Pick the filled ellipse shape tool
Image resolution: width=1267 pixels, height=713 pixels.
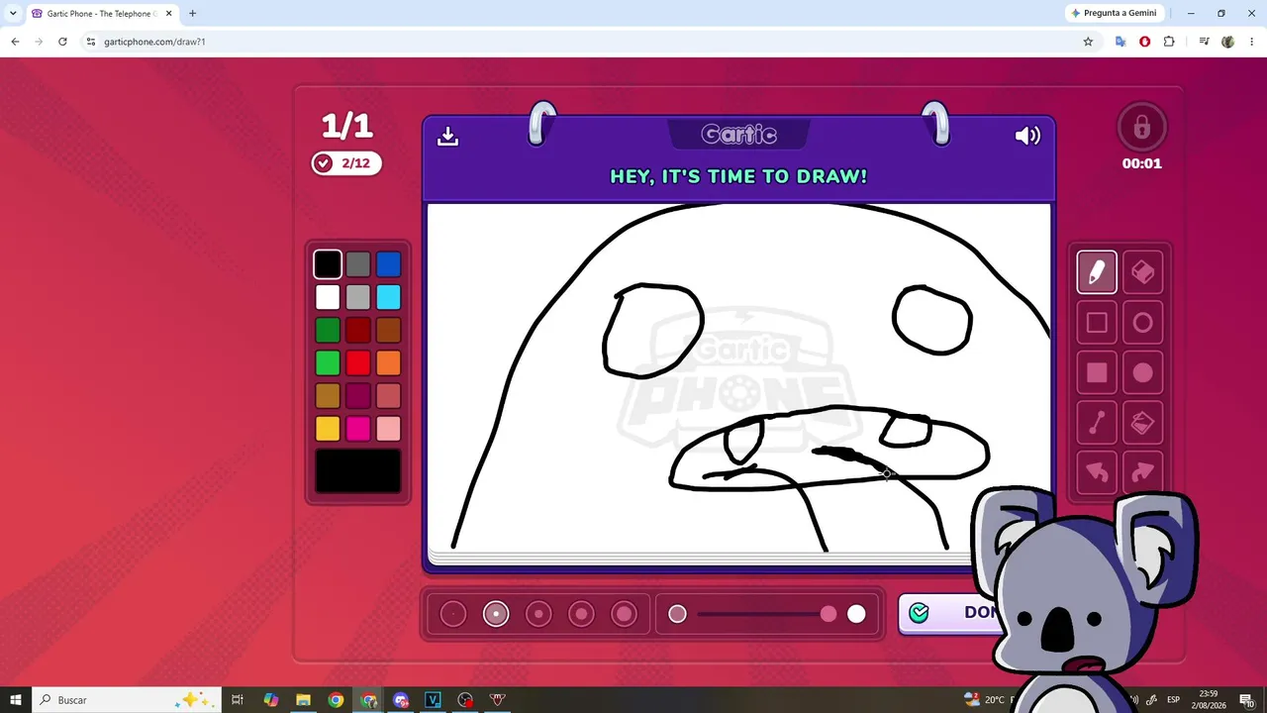(x=1142, y=372)
